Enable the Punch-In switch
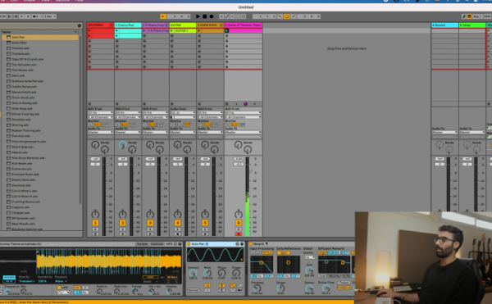Viewport: 492px width, 304px height. click(280, 16)
